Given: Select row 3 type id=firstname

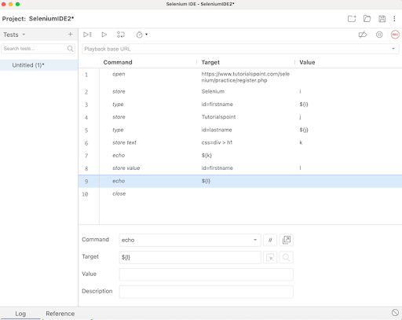Looking at the screenshot, I should click(240, 105).
